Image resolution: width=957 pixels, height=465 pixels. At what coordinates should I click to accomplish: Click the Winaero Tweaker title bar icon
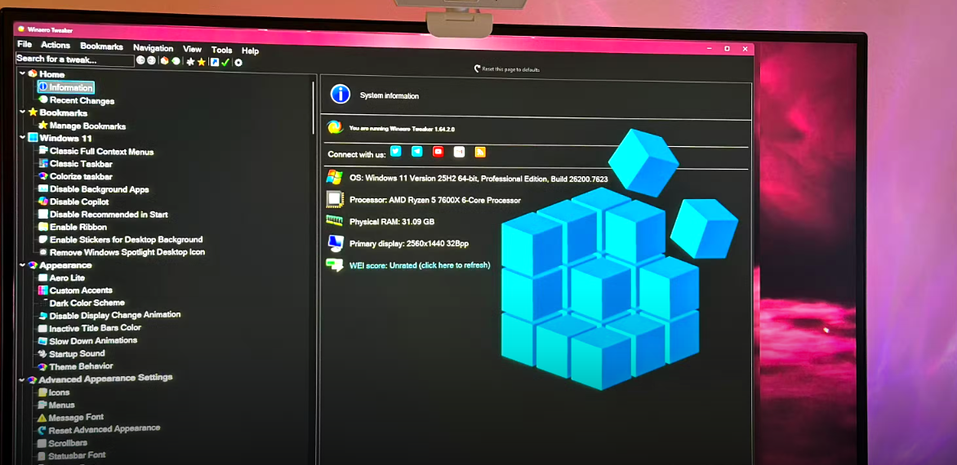[x=21, y=29]
